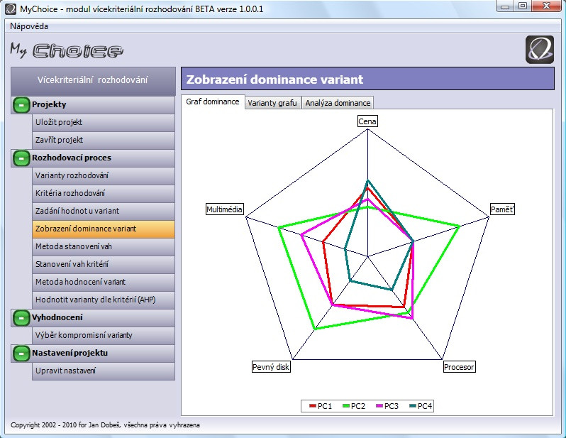The width and height of the screenshot is (566, 438).
Task: Click the Zobrazení dominance variant title banner
Action: (367, 79)
